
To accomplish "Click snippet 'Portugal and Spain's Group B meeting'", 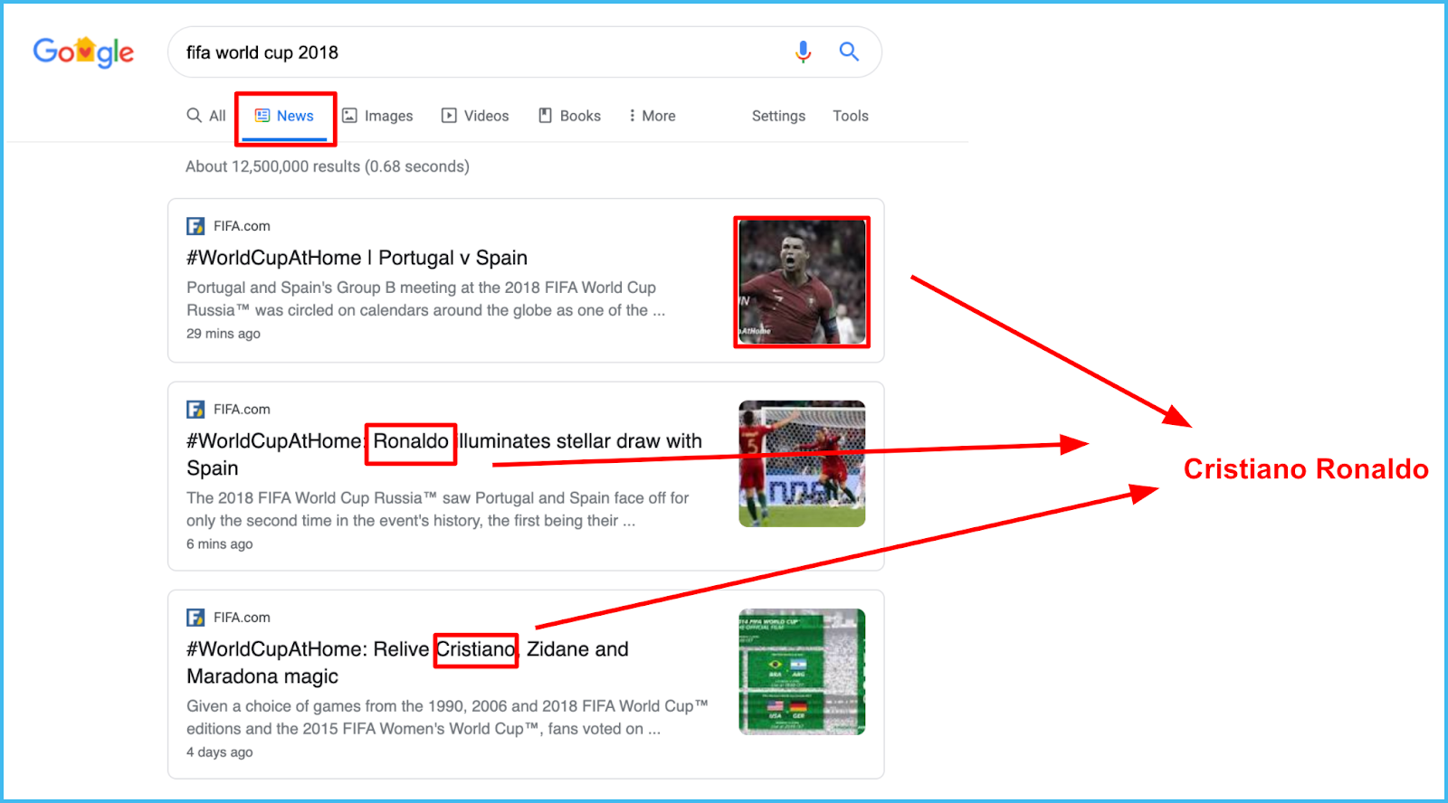I will coord(425,299).
